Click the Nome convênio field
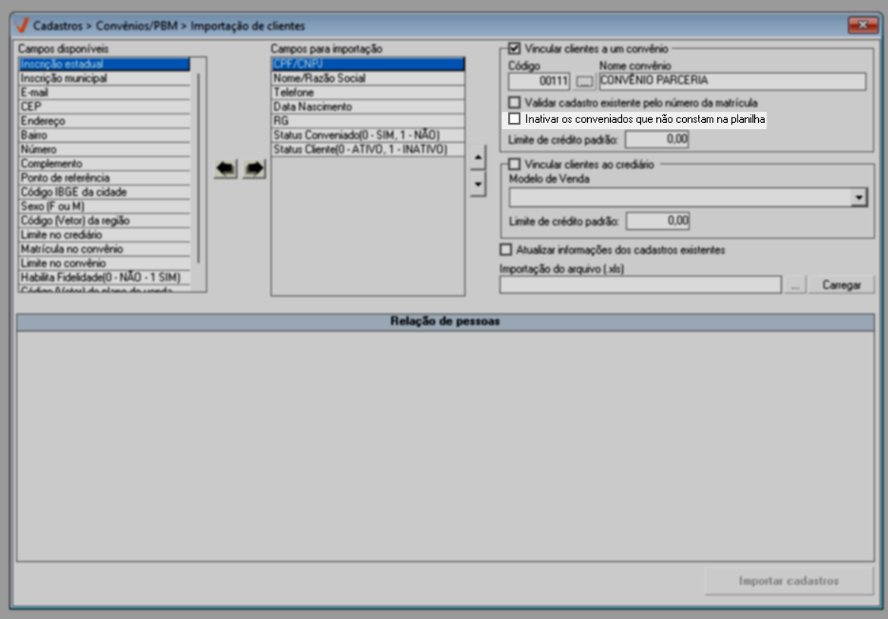Screen dimensions: 888x619 tap(732, 81)
